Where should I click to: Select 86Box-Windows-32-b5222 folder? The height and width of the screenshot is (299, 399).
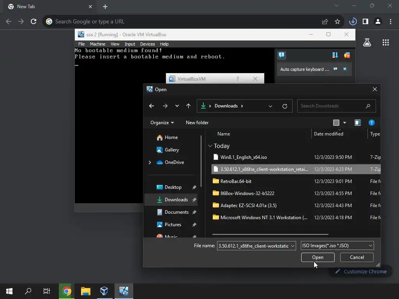click(x=296, y=193)
